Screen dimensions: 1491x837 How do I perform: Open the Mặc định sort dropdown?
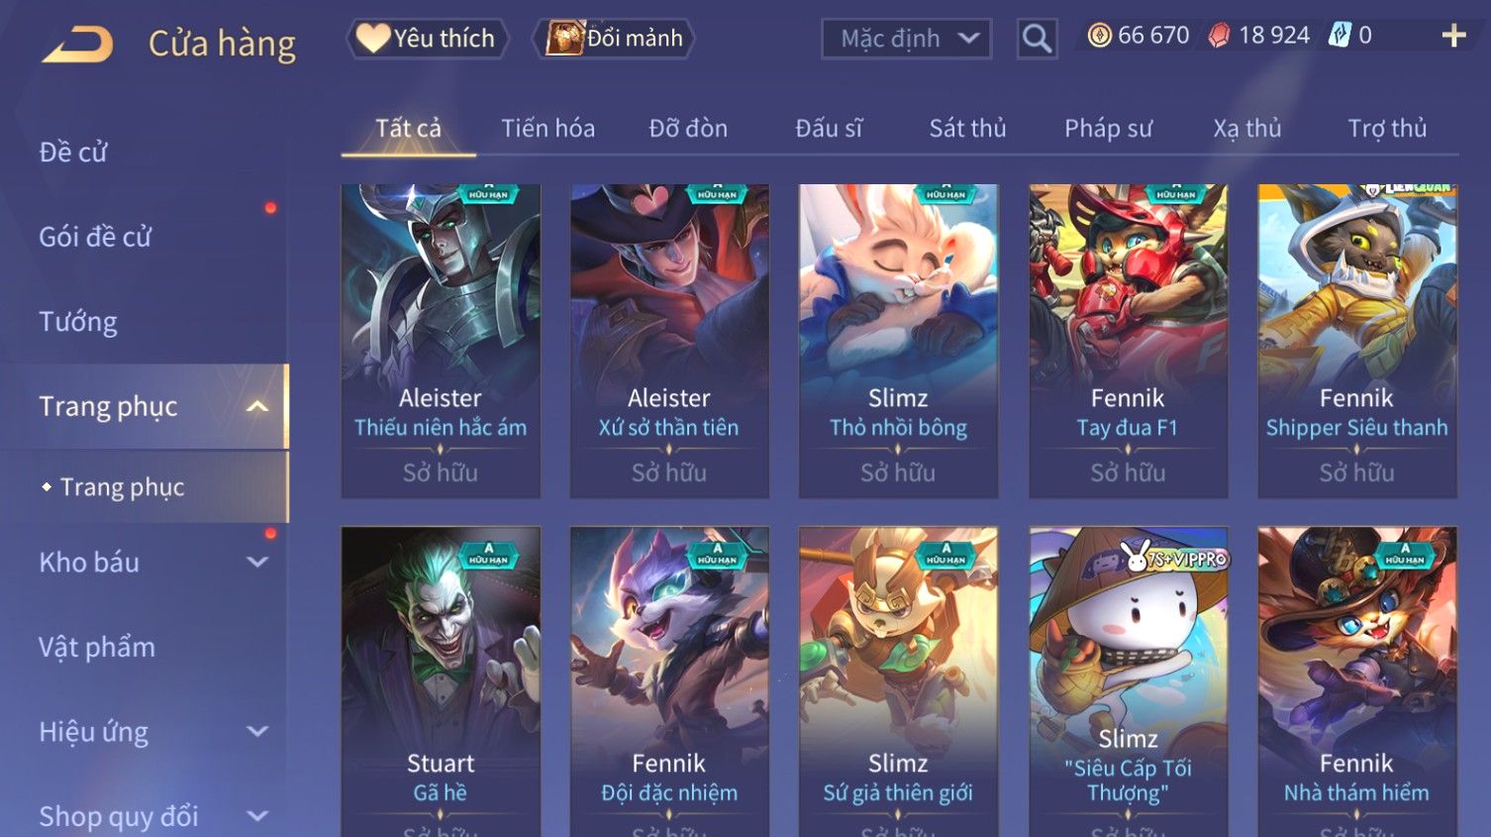[906, 39]
